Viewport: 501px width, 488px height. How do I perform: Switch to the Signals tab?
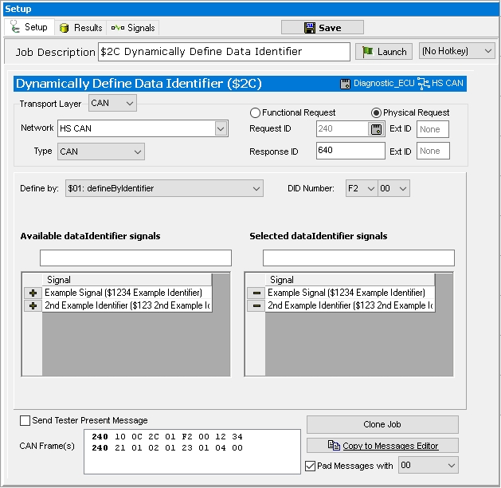133,27
